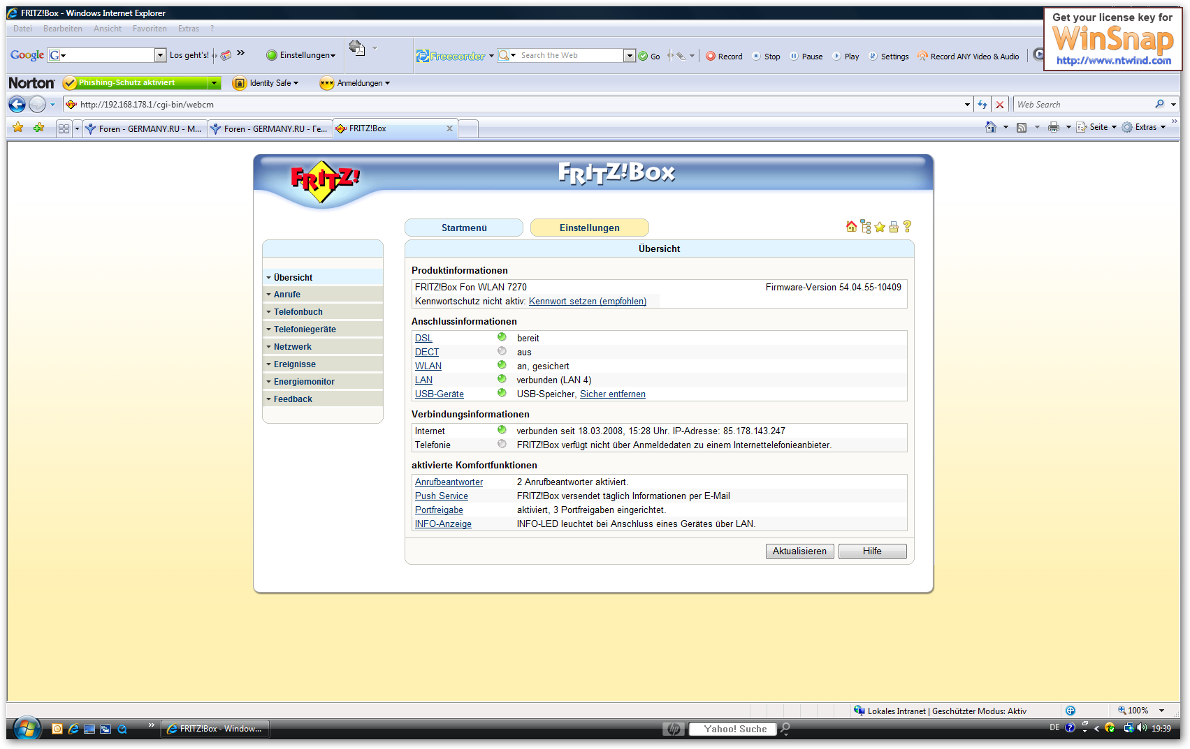Expand the Netzwerk sidebar section
1190x749 pixels.
[x=293, y=347]
